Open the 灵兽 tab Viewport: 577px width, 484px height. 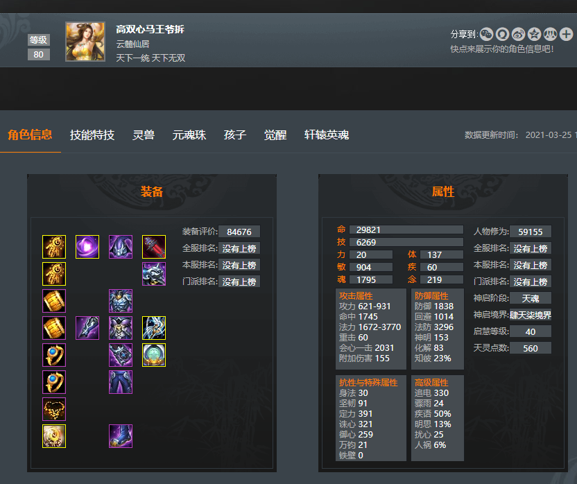coord(144,135)
